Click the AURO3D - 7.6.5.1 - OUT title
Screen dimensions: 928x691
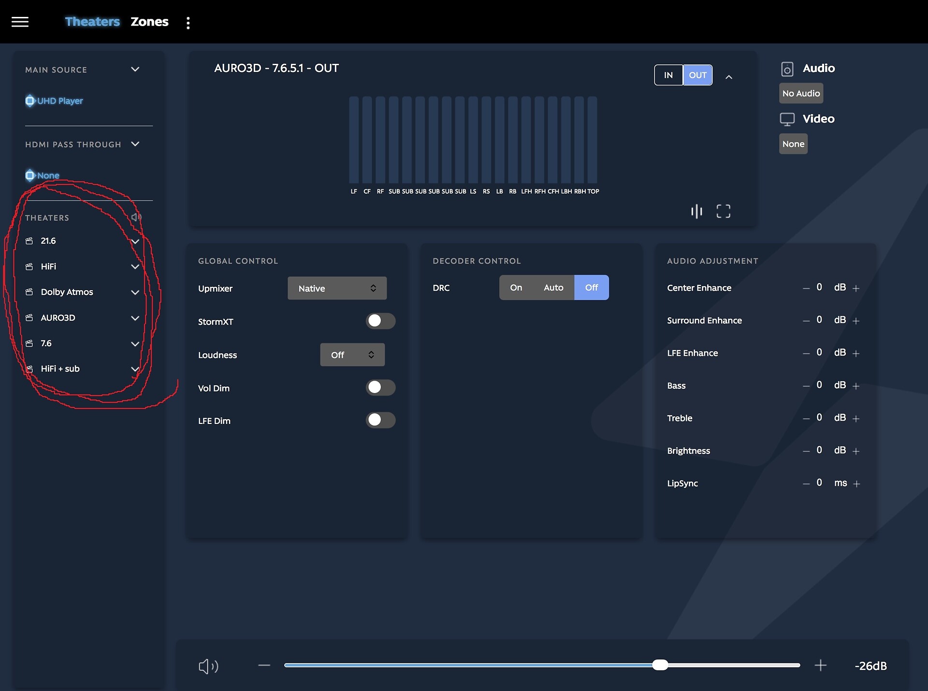276,68
